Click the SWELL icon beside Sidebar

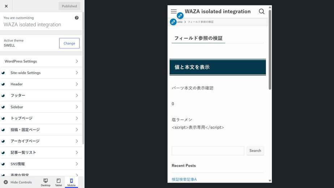[3, 107]
